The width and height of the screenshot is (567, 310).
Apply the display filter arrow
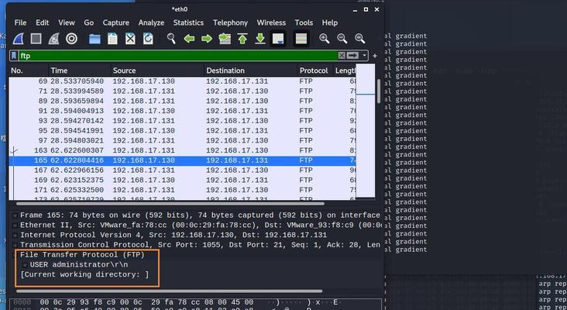pyautogui.click(x=352, y=55)
